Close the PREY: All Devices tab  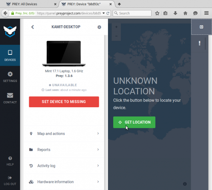tap(55, 4)
